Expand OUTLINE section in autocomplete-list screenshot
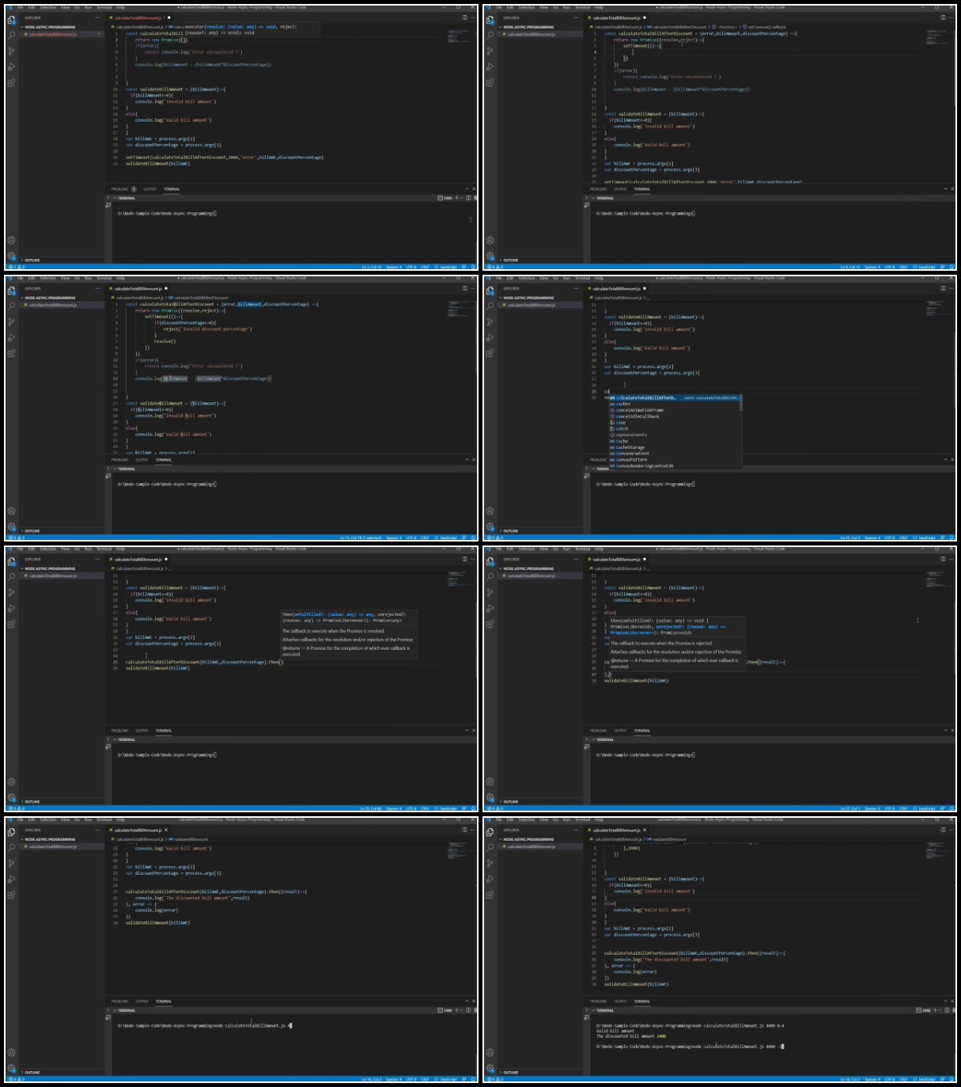Screen dimensions: 961x1087 [x=510, y=530]
